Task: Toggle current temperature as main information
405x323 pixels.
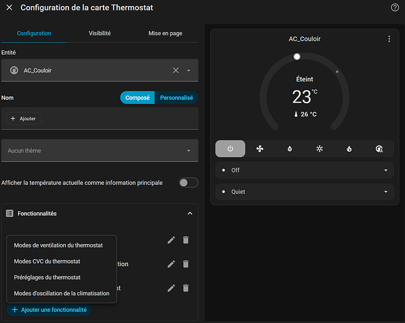Action: 188,183
